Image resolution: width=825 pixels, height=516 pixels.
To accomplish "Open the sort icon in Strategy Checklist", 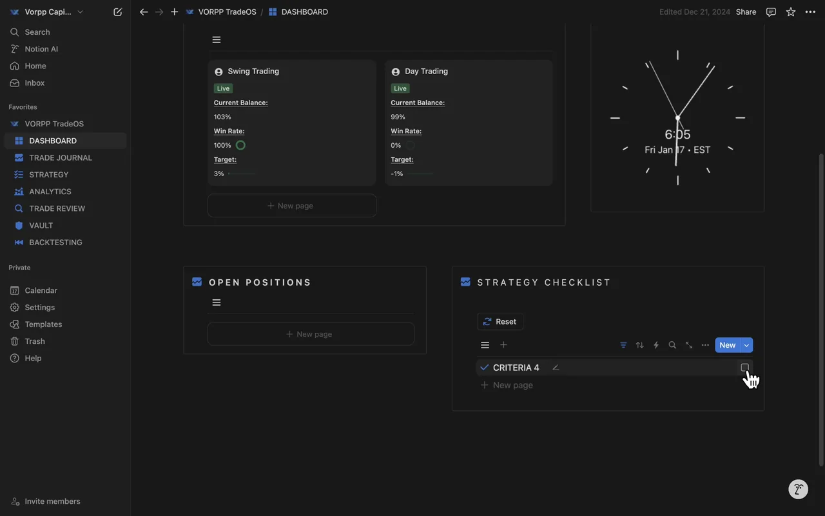I will (639, 345).
